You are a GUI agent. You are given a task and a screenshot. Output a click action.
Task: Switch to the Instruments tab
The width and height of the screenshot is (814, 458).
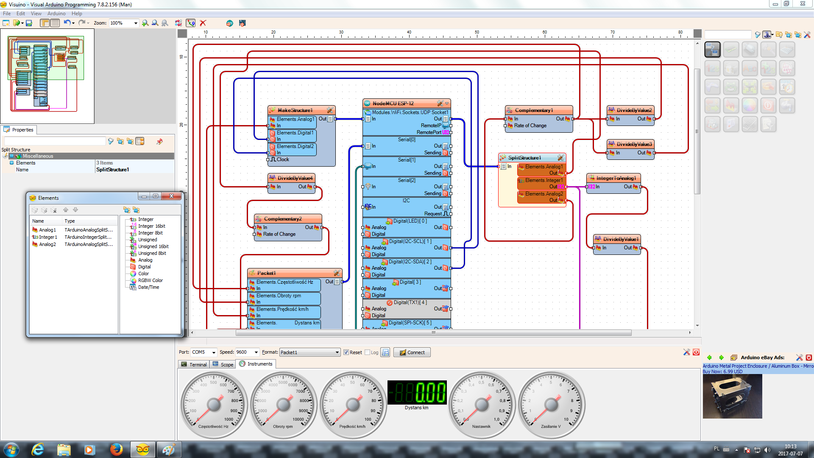(256, 364)
